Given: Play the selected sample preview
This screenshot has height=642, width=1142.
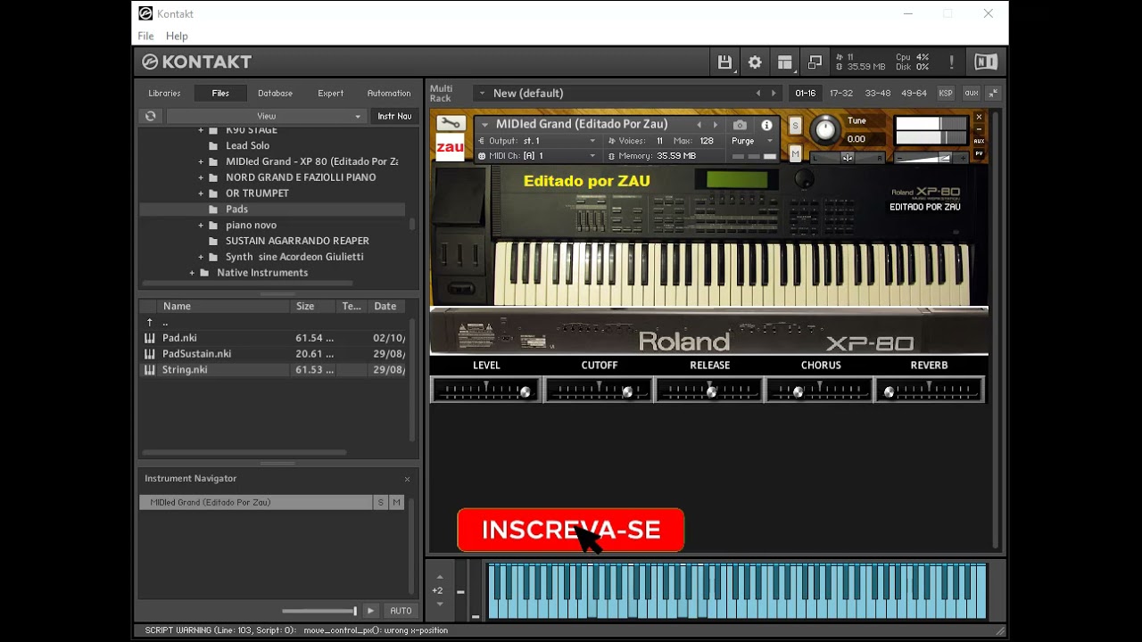Looking at the screenshot, I should [370, 611].
